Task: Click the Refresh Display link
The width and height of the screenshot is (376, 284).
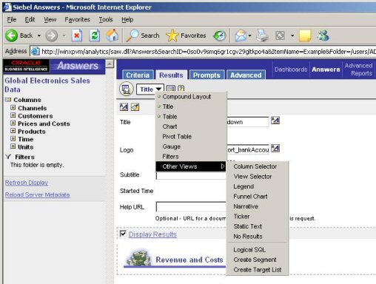Action: [x=27, y=183]
